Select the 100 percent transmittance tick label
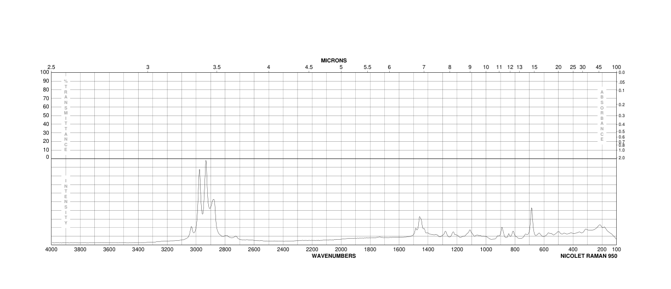The image size is (671, 289). point(45,72)
